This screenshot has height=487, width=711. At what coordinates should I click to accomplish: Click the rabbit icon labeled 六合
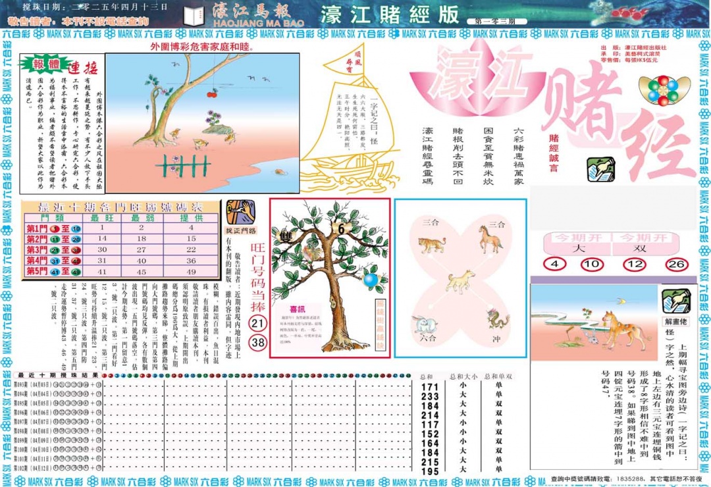coord(425,322)
